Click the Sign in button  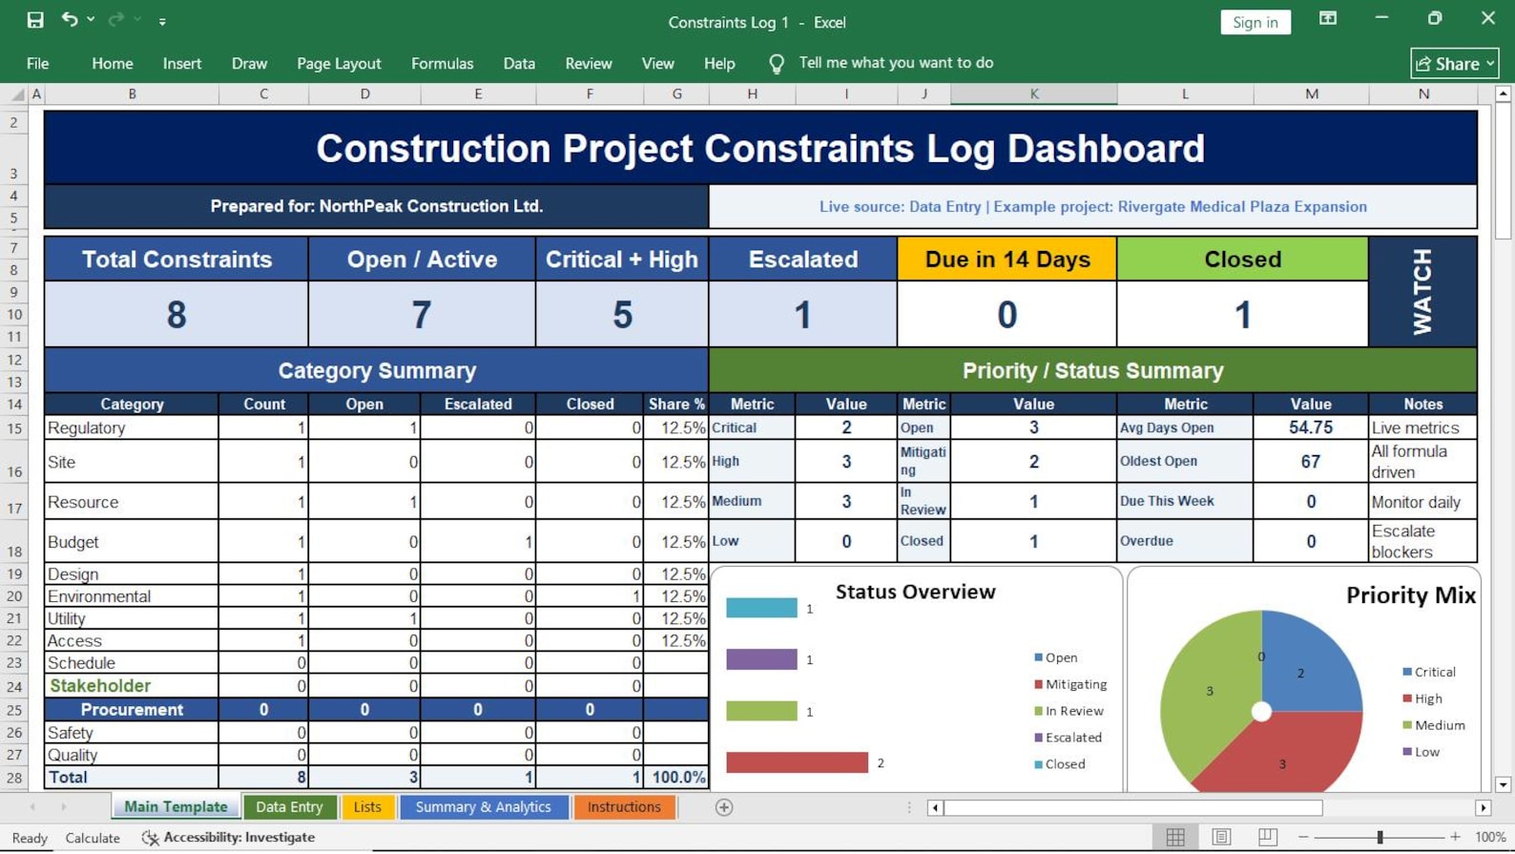click(x=1255, y=22)
